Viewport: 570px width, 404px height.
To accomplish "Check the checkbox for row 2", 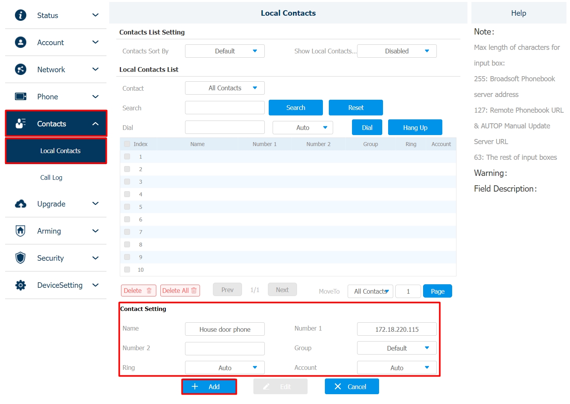I will pyautogui.click(x=127, y=169).
